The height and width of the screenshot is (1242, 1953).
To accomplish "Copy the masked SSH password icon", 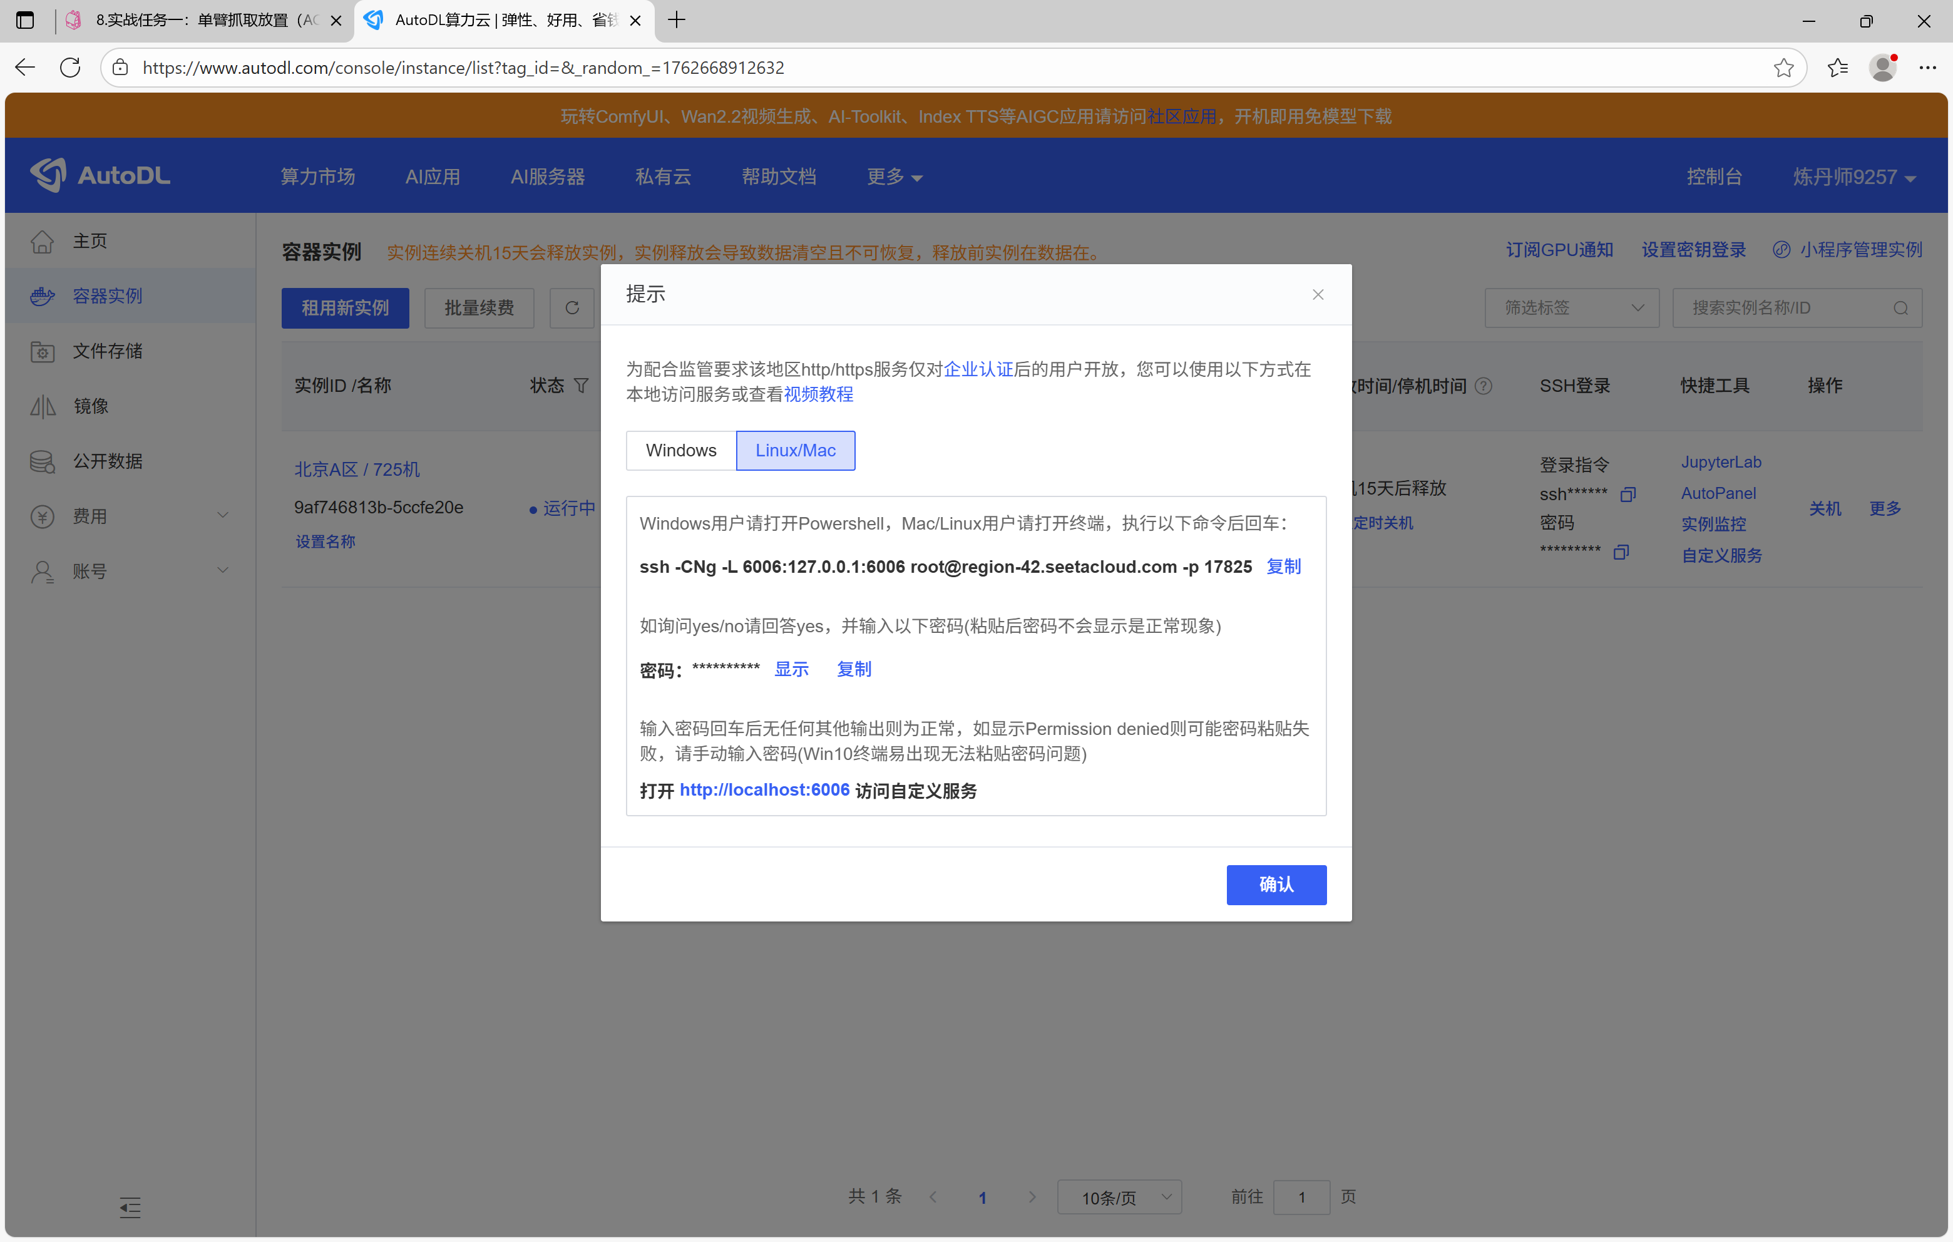I will pos(1621,552).
